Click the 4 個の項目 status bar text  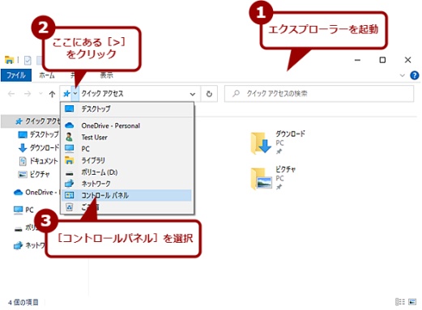(x=23, y=303)
